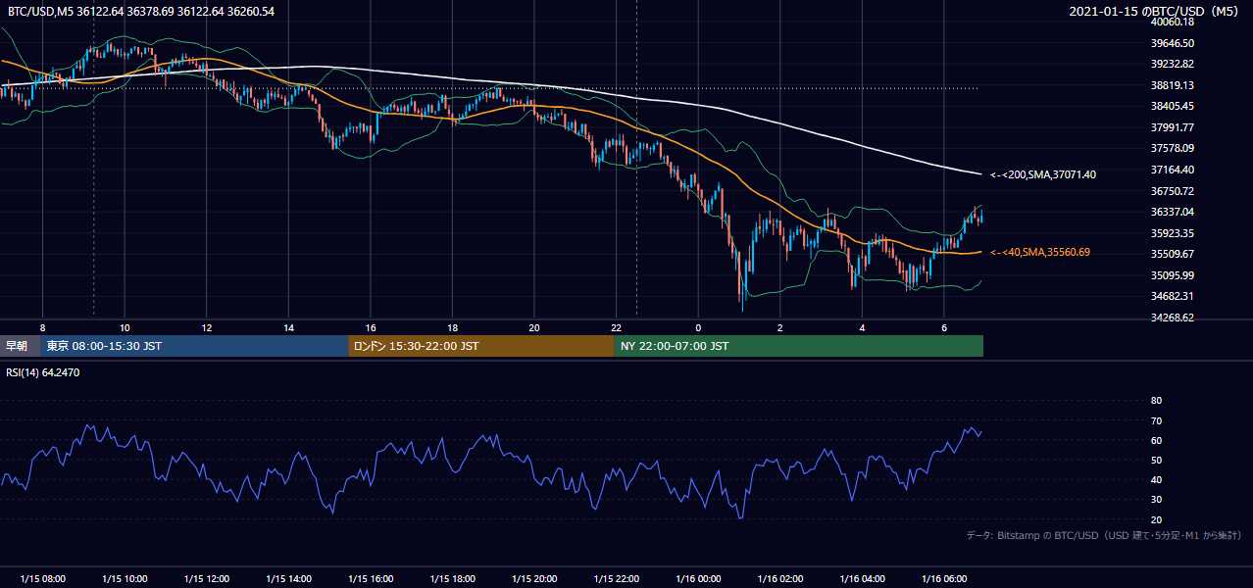Click the bottom time label 1/15 22:00
Viewport: 1253px width, 588px height.
[616, 579]
